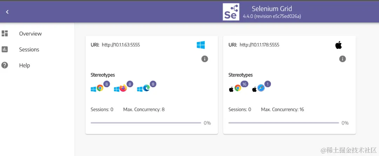379x156 pixels.
Task: Click the Windows OS logo on first node
Action: [201, 45]
